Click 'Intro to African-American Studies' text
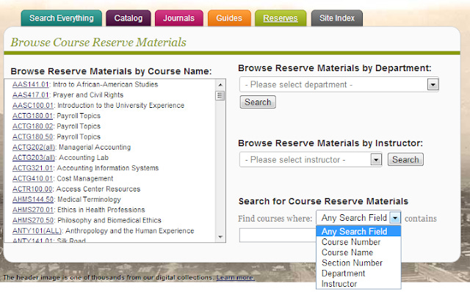Screen dimensions: 470x292 point(106,84)
